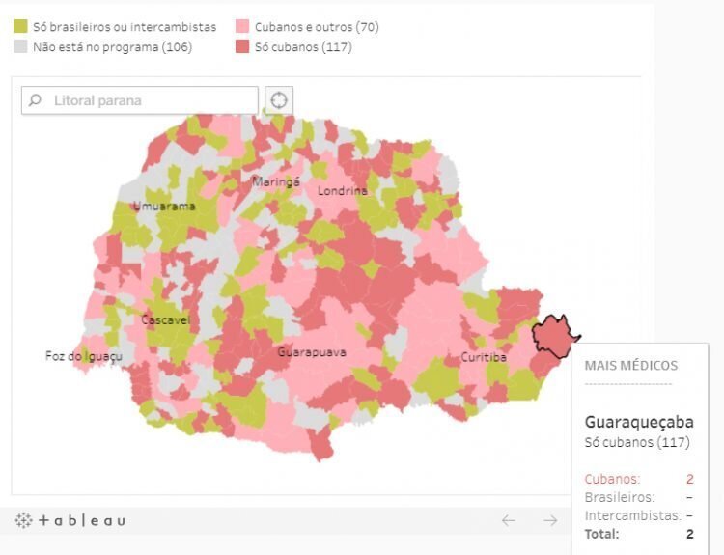
Task: Focus the Litoral parana search field
Action: (139, 100)
